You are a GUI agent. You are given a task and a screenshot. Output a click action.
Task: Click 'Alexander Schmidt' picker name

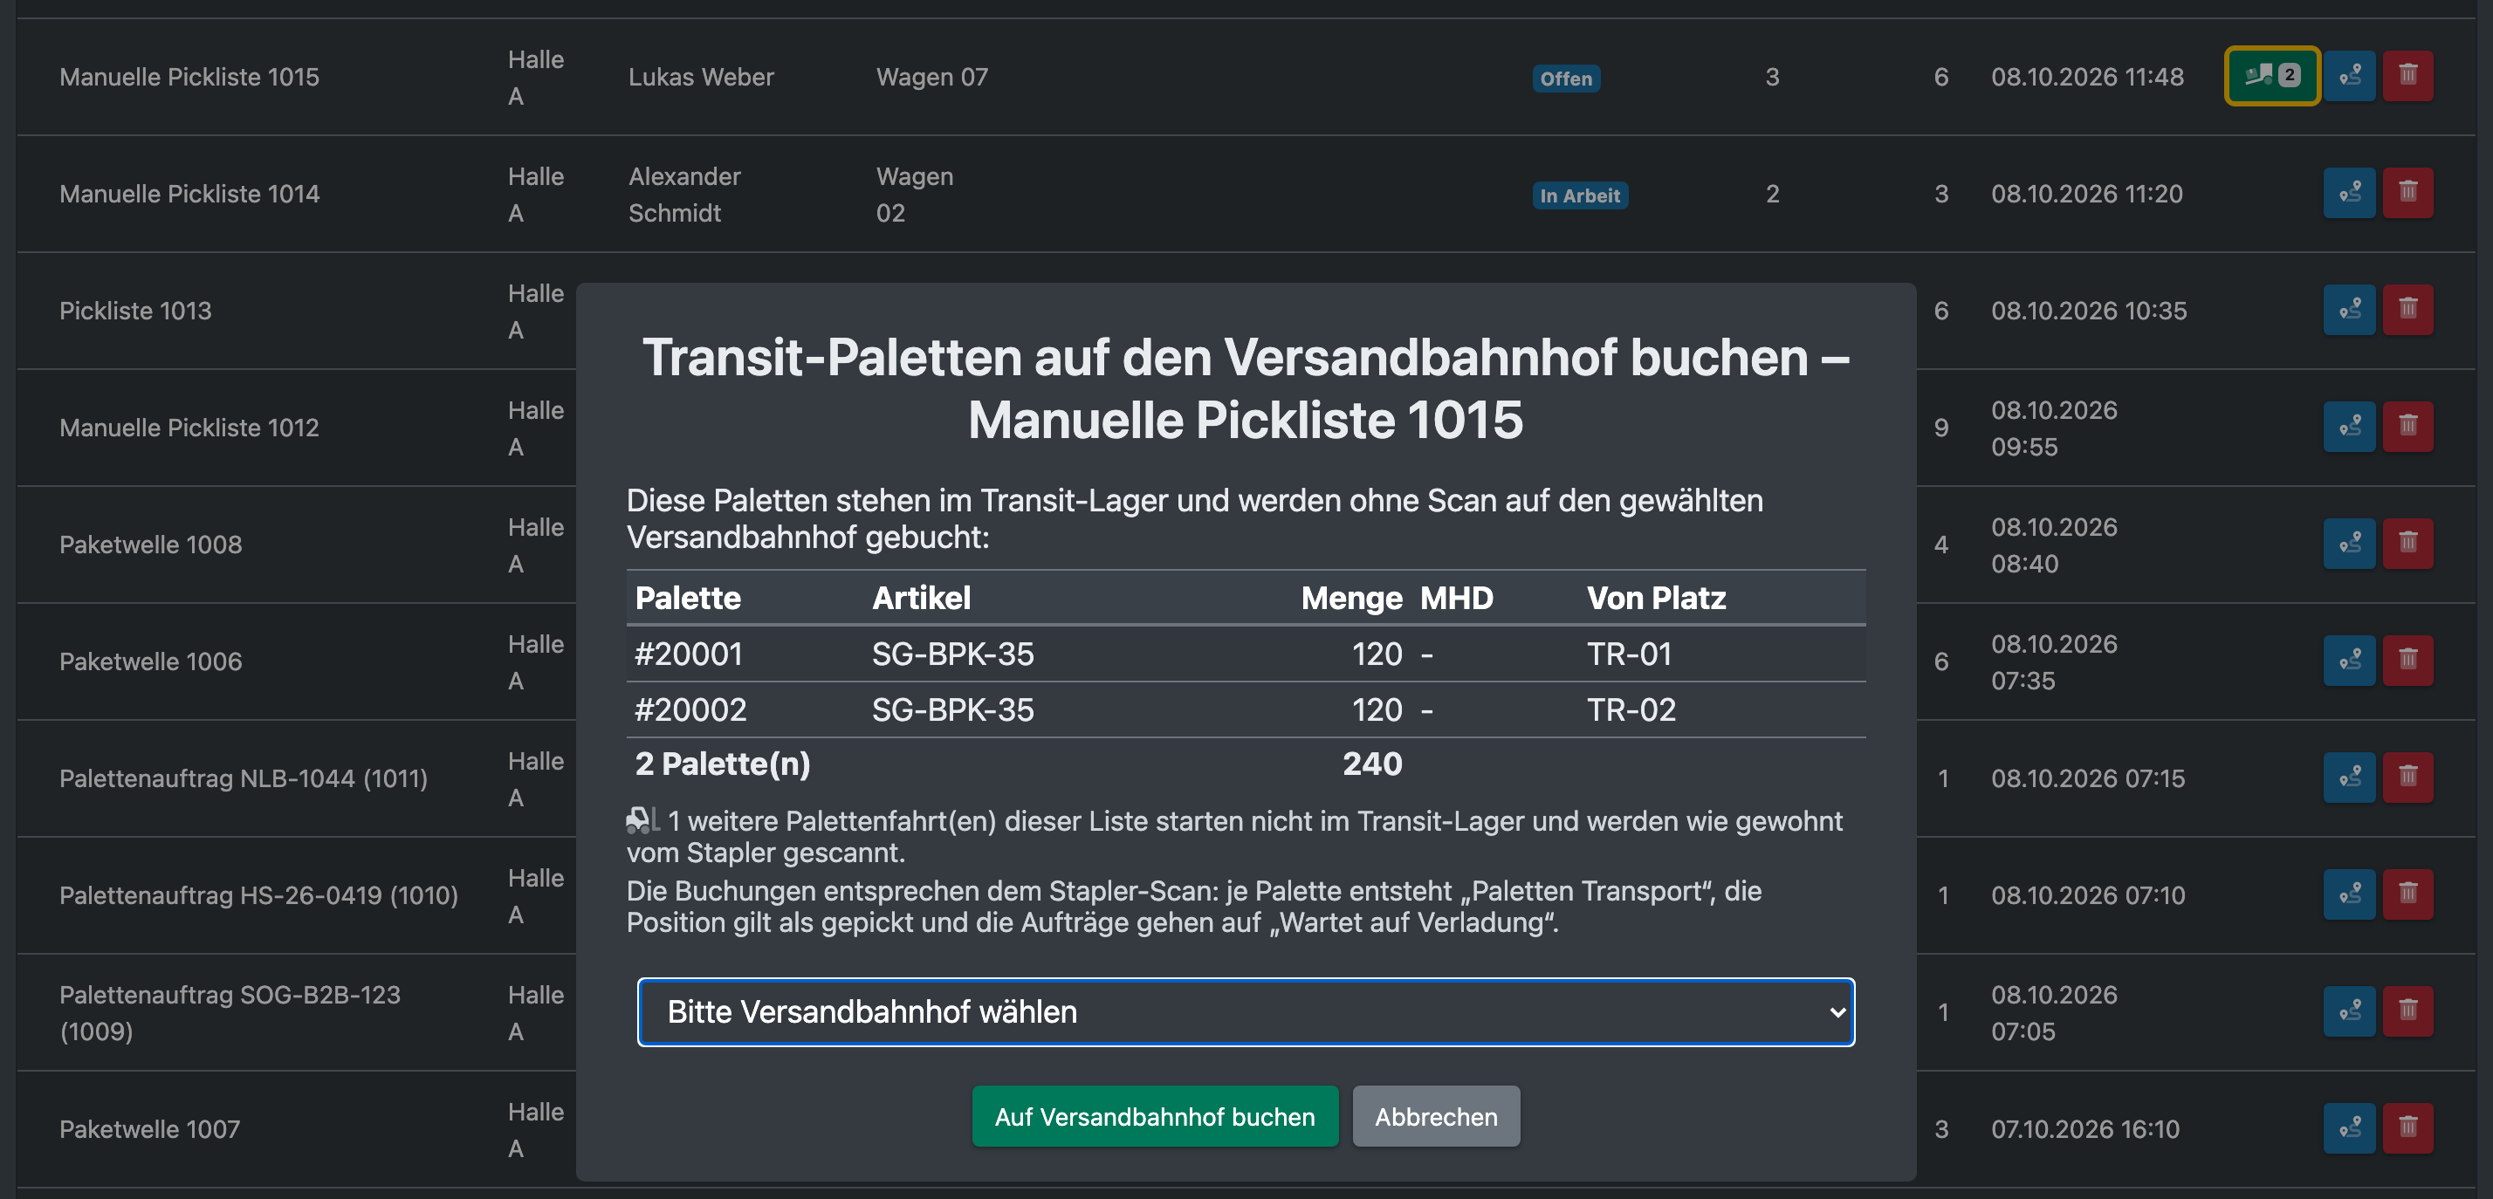pos(684,195)
